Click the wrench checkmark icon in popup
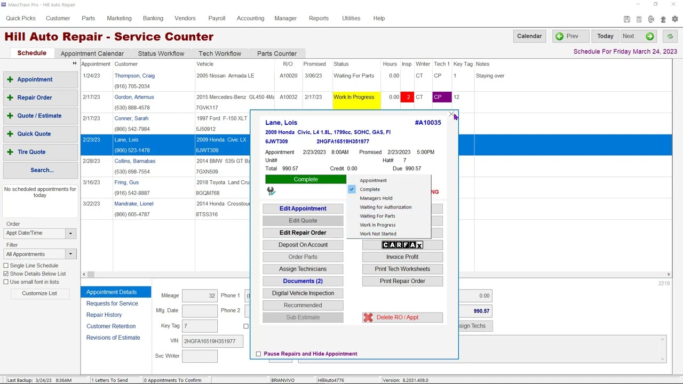 pos(271,191)
